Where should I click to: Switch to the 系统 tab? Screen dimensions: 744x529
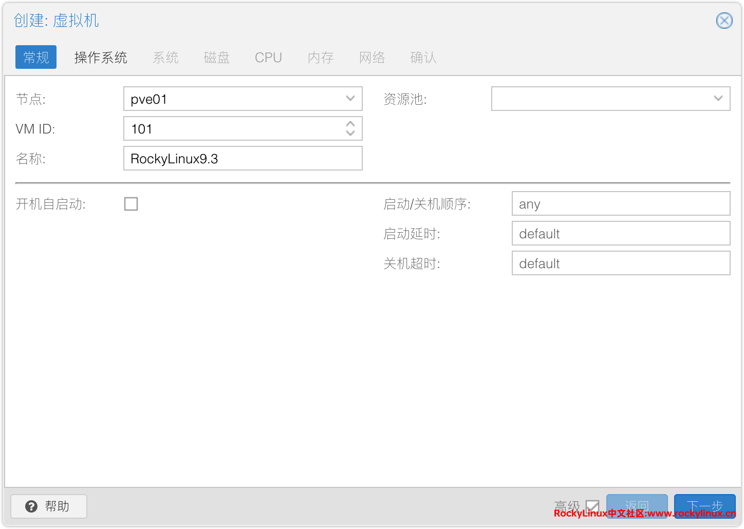165,57
